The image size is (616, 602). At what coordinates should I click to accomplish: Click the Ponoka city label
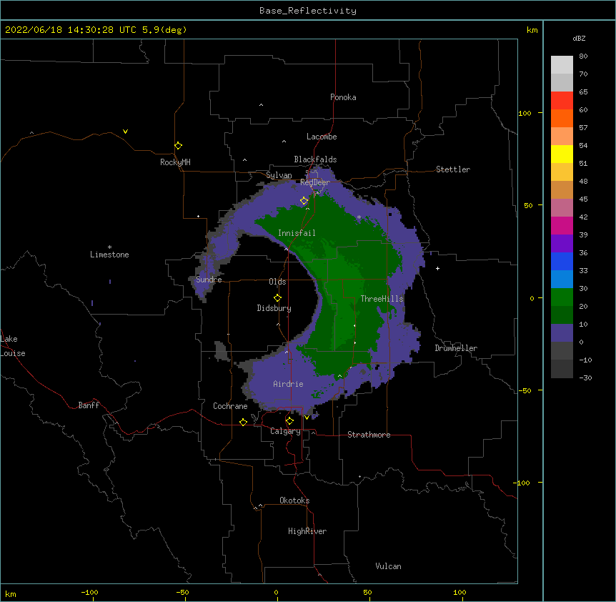click(x=343, y=97)
